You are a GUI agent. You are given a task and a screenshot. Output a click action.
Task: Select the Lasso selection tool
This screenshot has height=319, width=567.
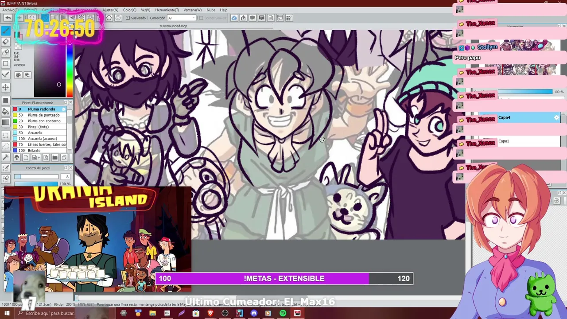point(6,145)
